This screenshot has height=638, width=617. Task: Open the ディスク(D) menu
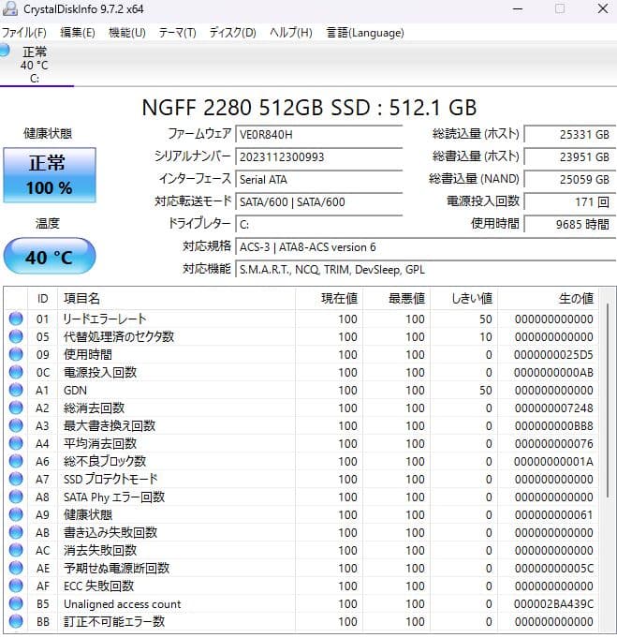(232, 33)
